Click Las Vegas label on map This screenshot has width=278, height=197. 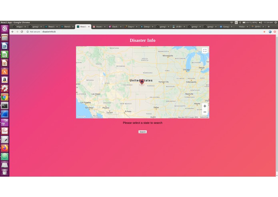coord(96,94)
